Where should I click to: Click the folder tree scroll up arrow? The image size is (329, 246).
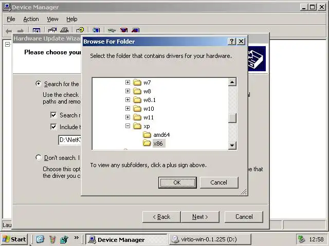(x=232, y=82)
